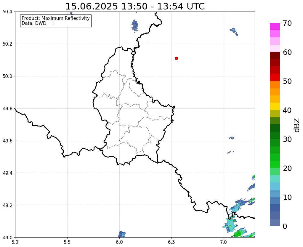Click the yellow 40 dBZ colorbar segment
Viewport: 303px width, 247px height.
coord(275,106)
